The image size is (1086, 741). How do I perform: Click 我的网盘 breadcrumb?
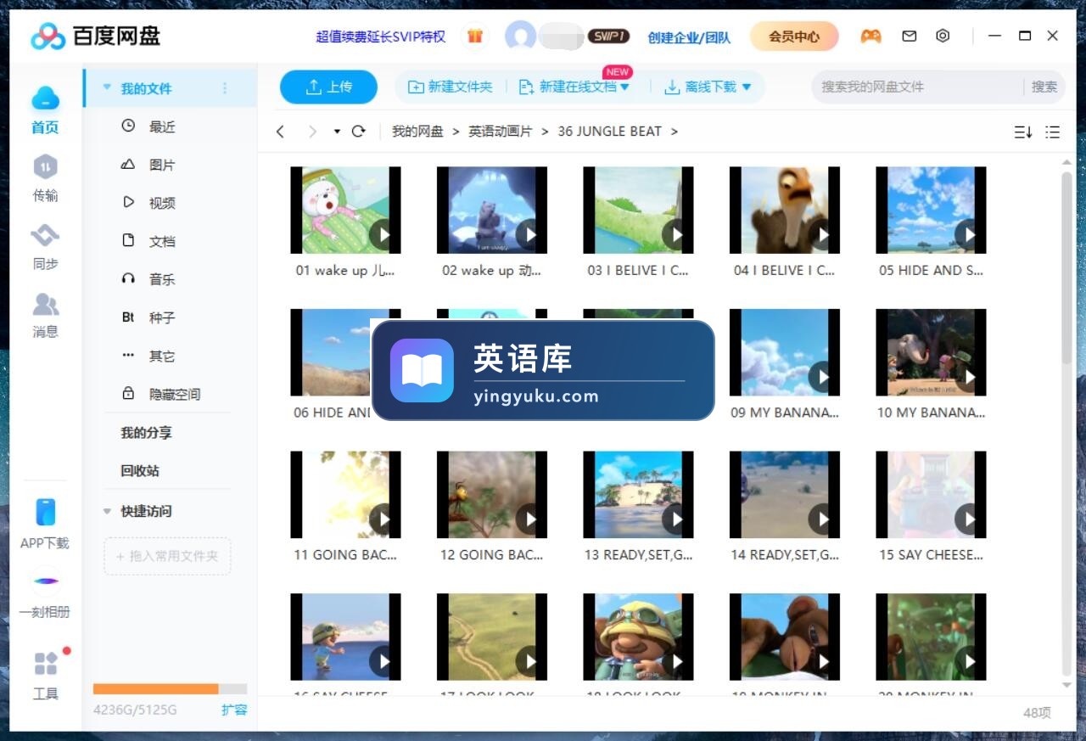tap(417, 132)
